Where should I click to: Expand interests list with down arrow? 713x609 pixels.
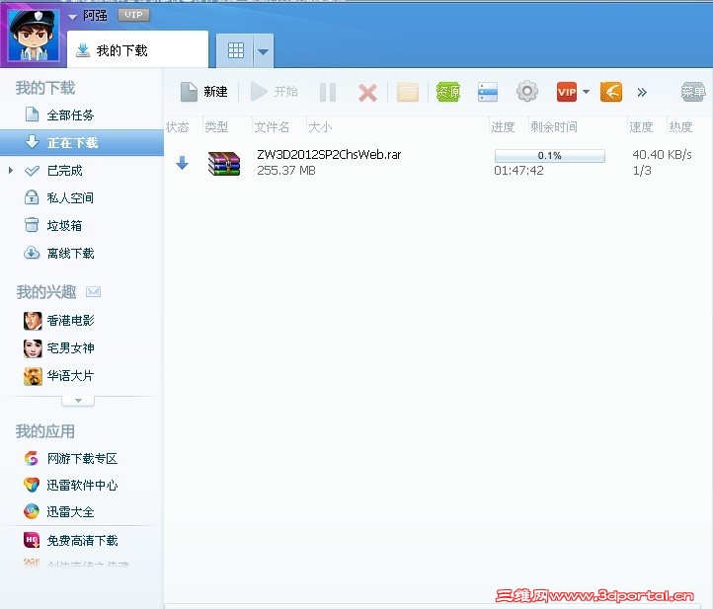[78, 401]
